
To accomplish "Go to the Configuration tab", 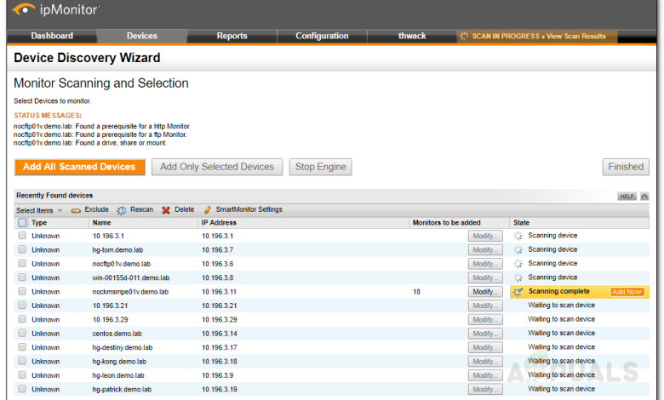I will point(322,36).
